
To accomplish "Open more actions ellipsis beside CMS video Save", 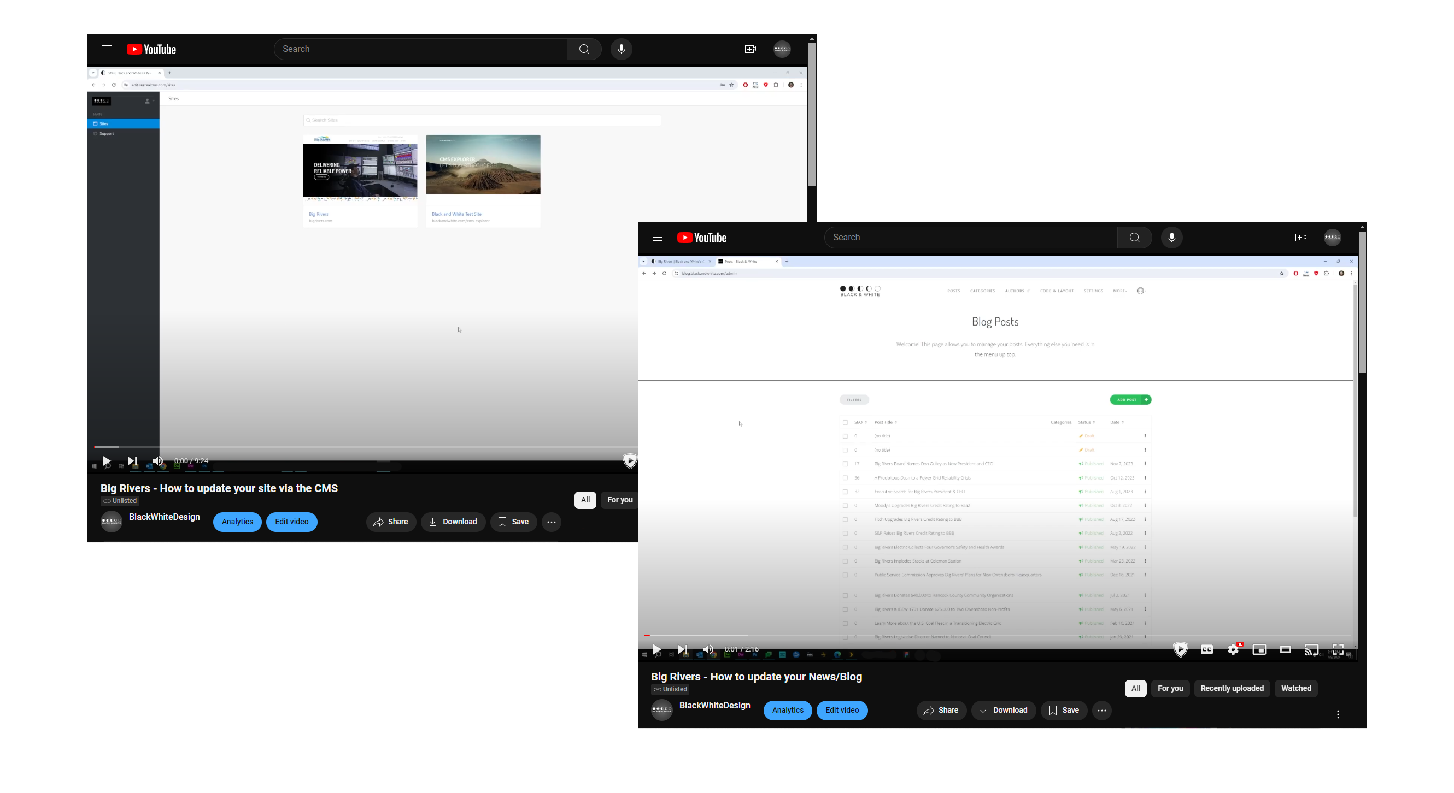I will (552, 522).
